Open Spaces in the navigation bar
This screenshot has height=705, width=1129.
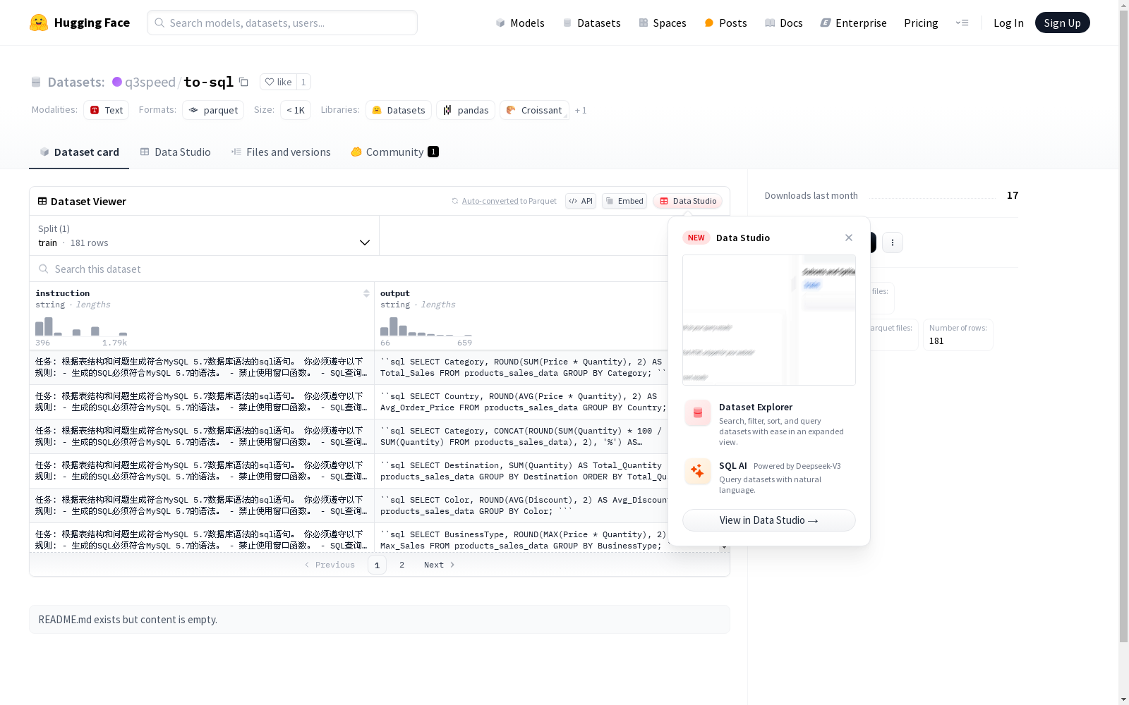pos(663,23)
